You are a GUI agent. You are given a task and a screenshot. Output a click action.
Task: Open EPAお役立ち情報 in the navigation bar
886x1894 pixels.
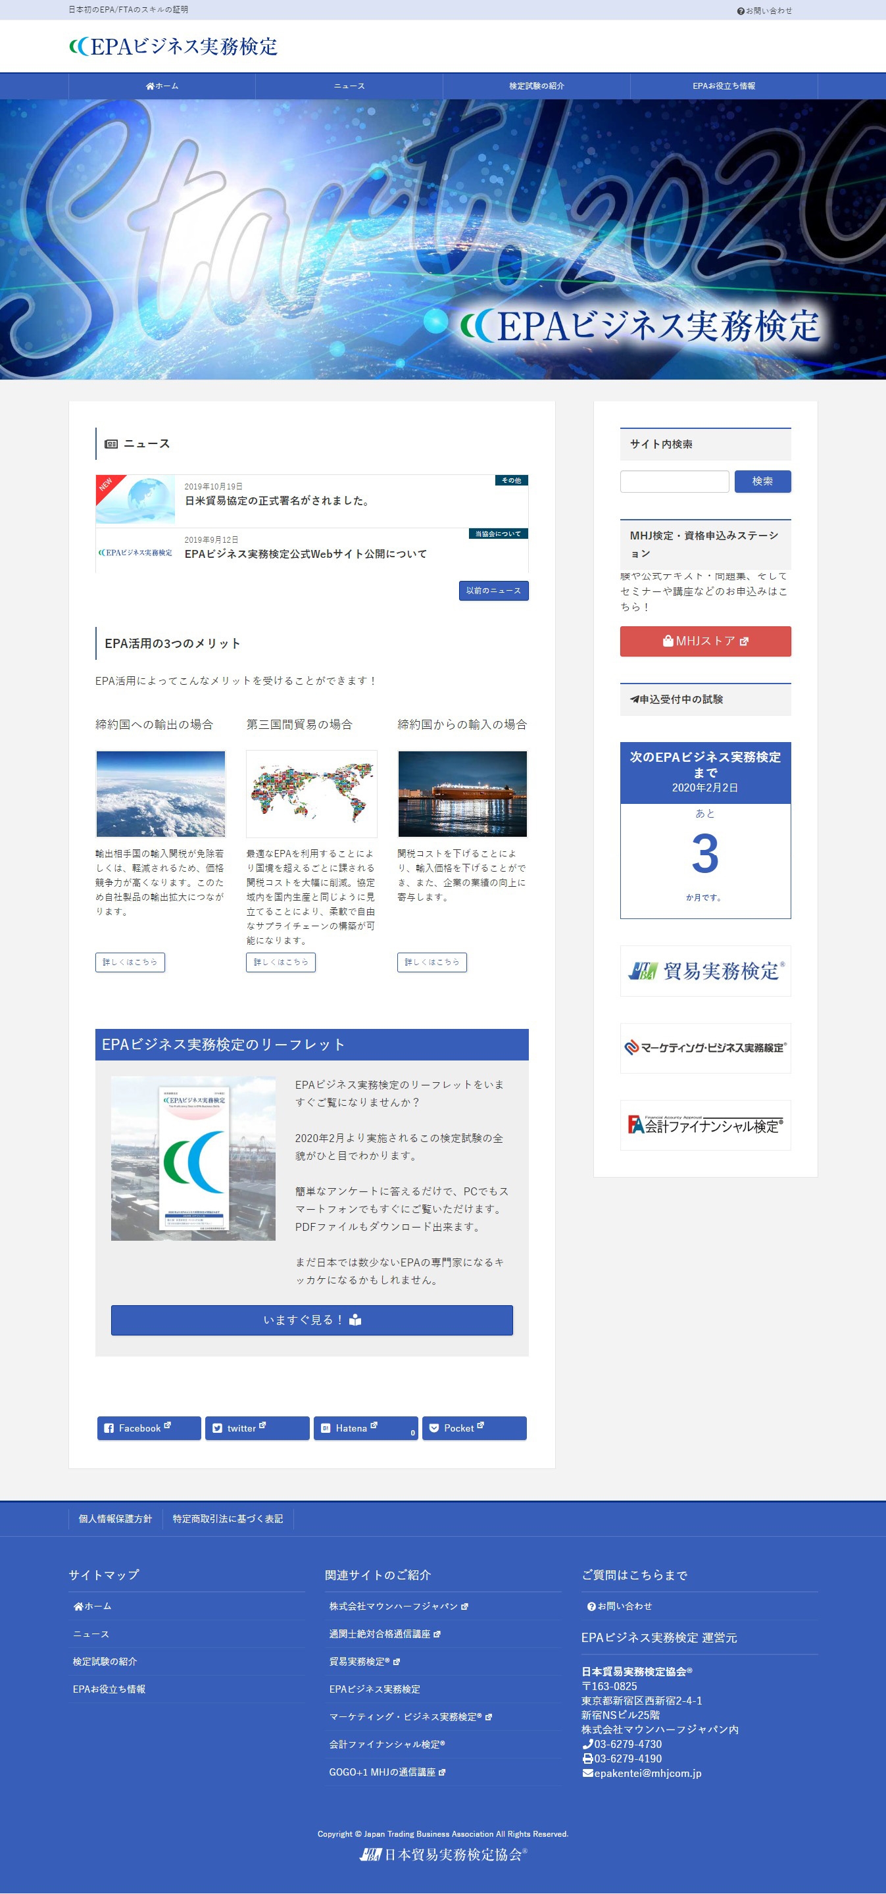[724, 86]
